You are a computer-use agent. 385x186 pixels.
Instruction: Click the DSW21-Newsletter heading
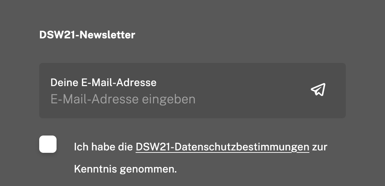click(87, 35)
